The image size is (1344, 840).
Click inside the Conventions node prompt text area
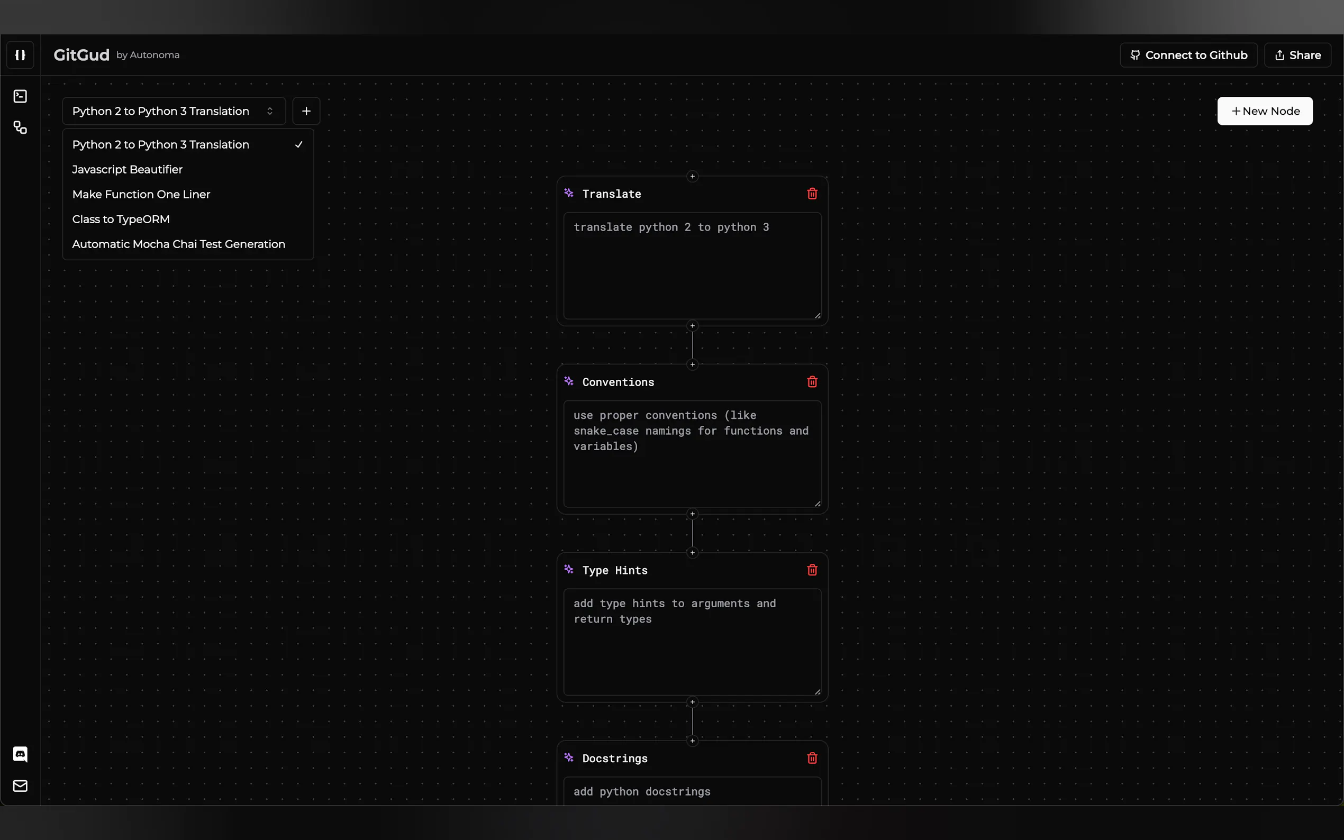pos(692,453)
